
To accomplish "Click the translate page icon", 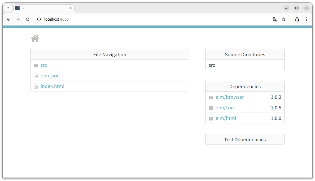I will pyautogui.click(x=275, y=19).
